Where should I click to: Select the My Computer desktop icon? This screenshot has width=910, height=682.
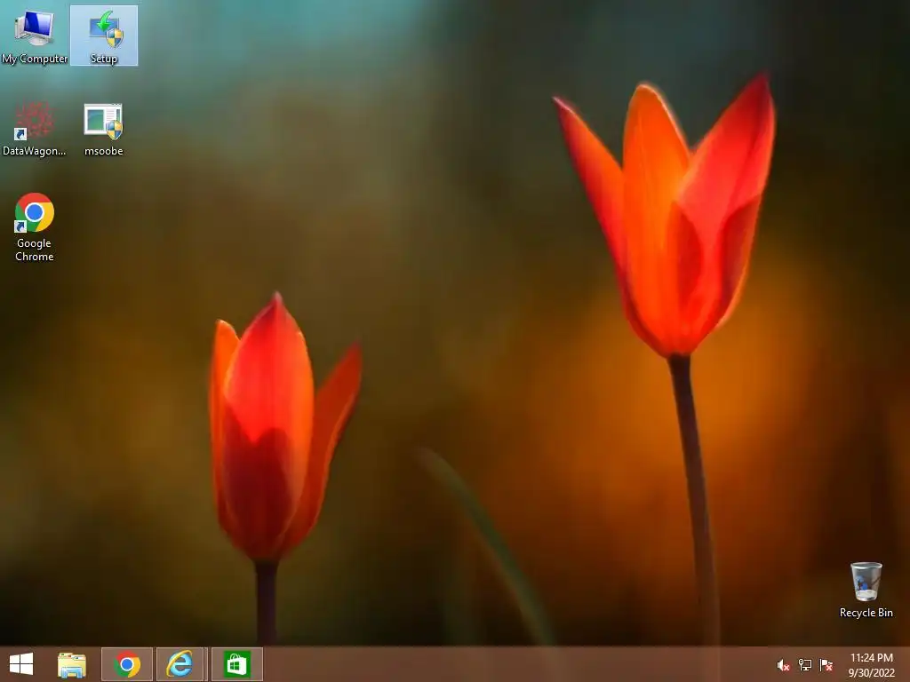pyautogui.click(x=35, y=36)
